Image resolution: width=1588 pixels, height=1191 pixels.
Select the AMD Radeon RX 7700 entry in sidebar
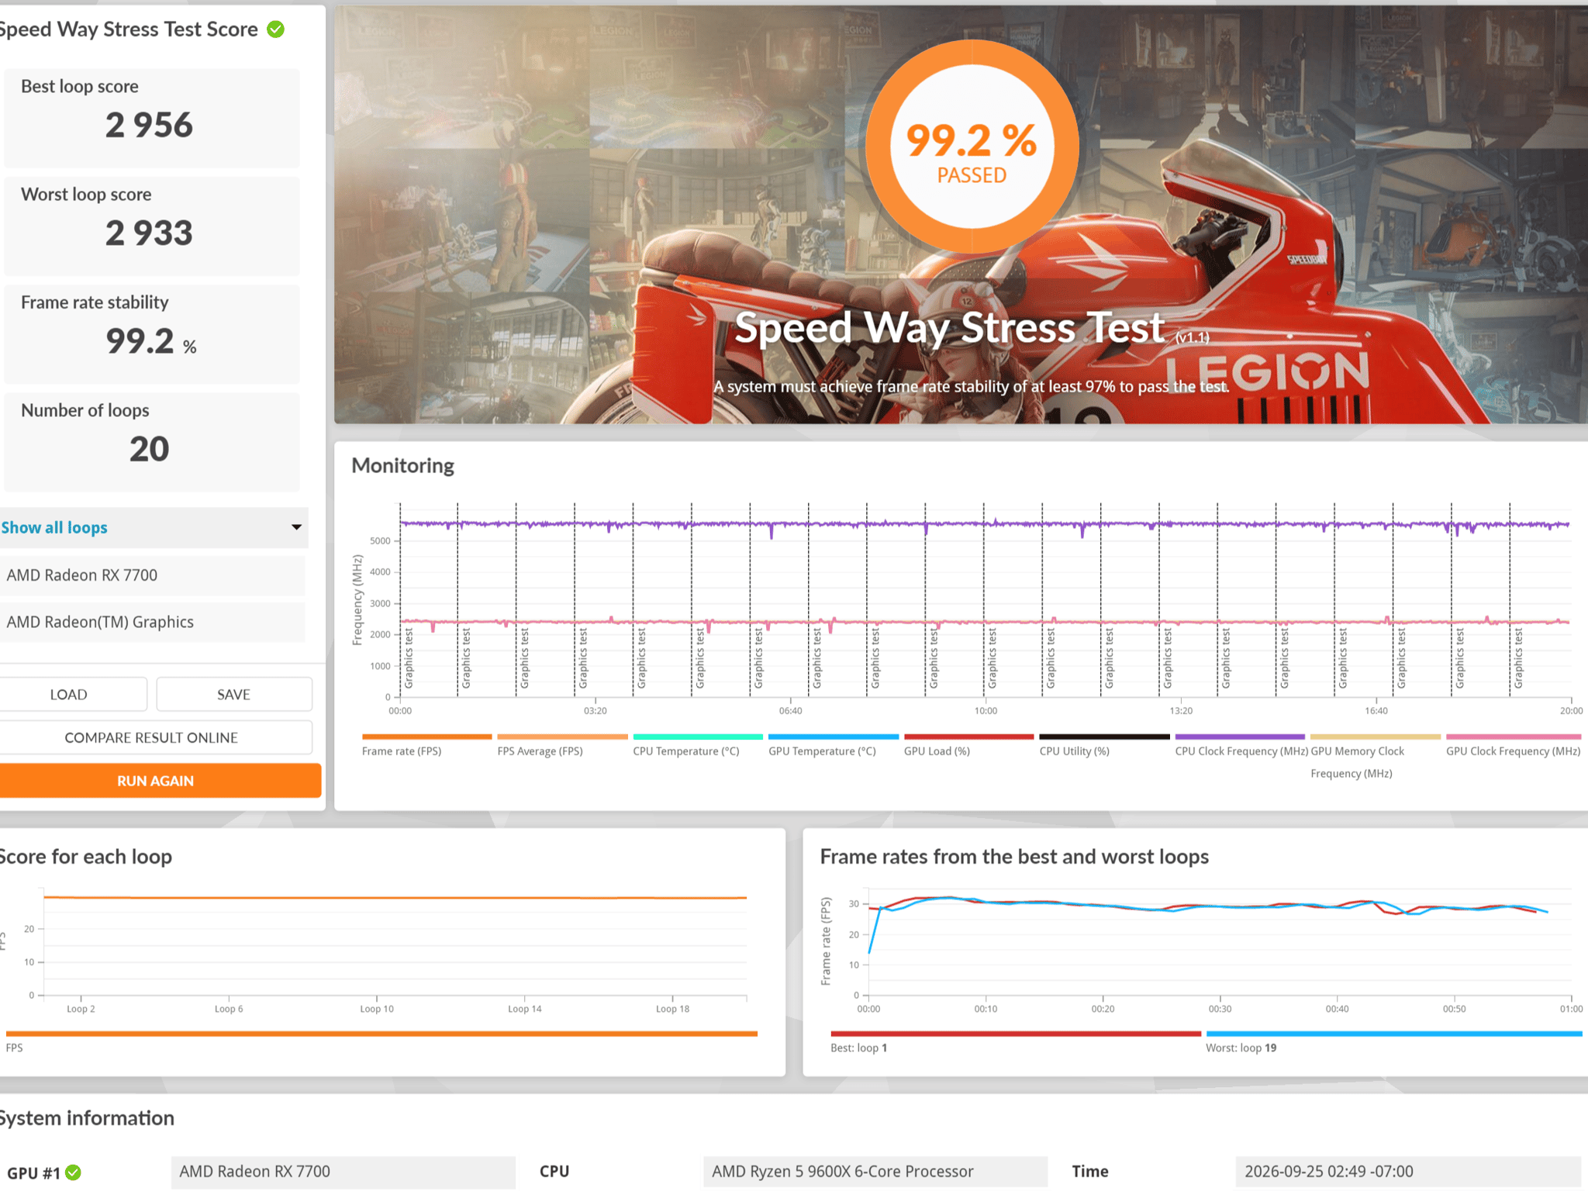152,575
